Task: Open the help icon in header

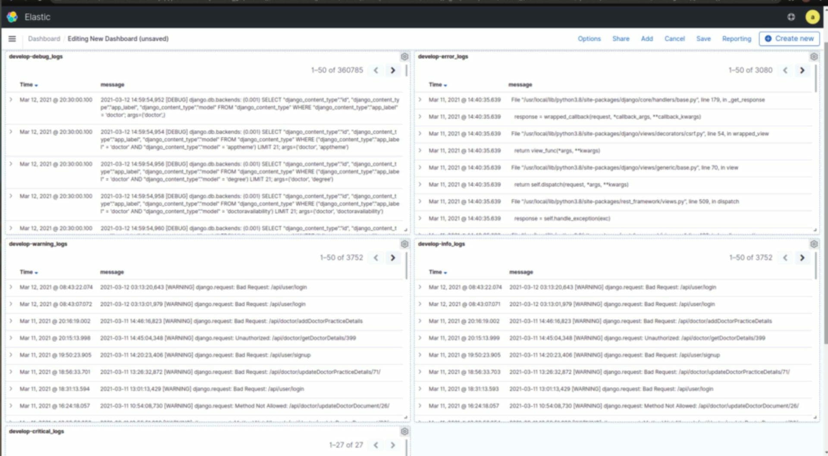Action: pyautogui.click(x=791, y=17)
